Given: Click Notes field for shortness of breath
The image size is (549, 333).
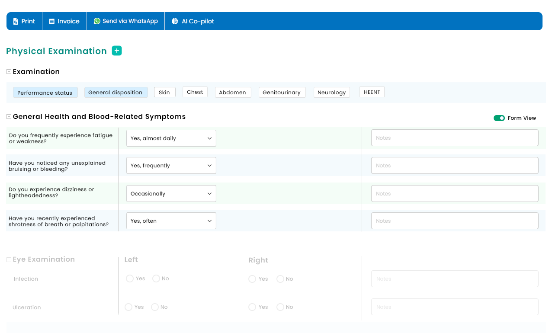Looking at the screenshot, I should 454,221.
